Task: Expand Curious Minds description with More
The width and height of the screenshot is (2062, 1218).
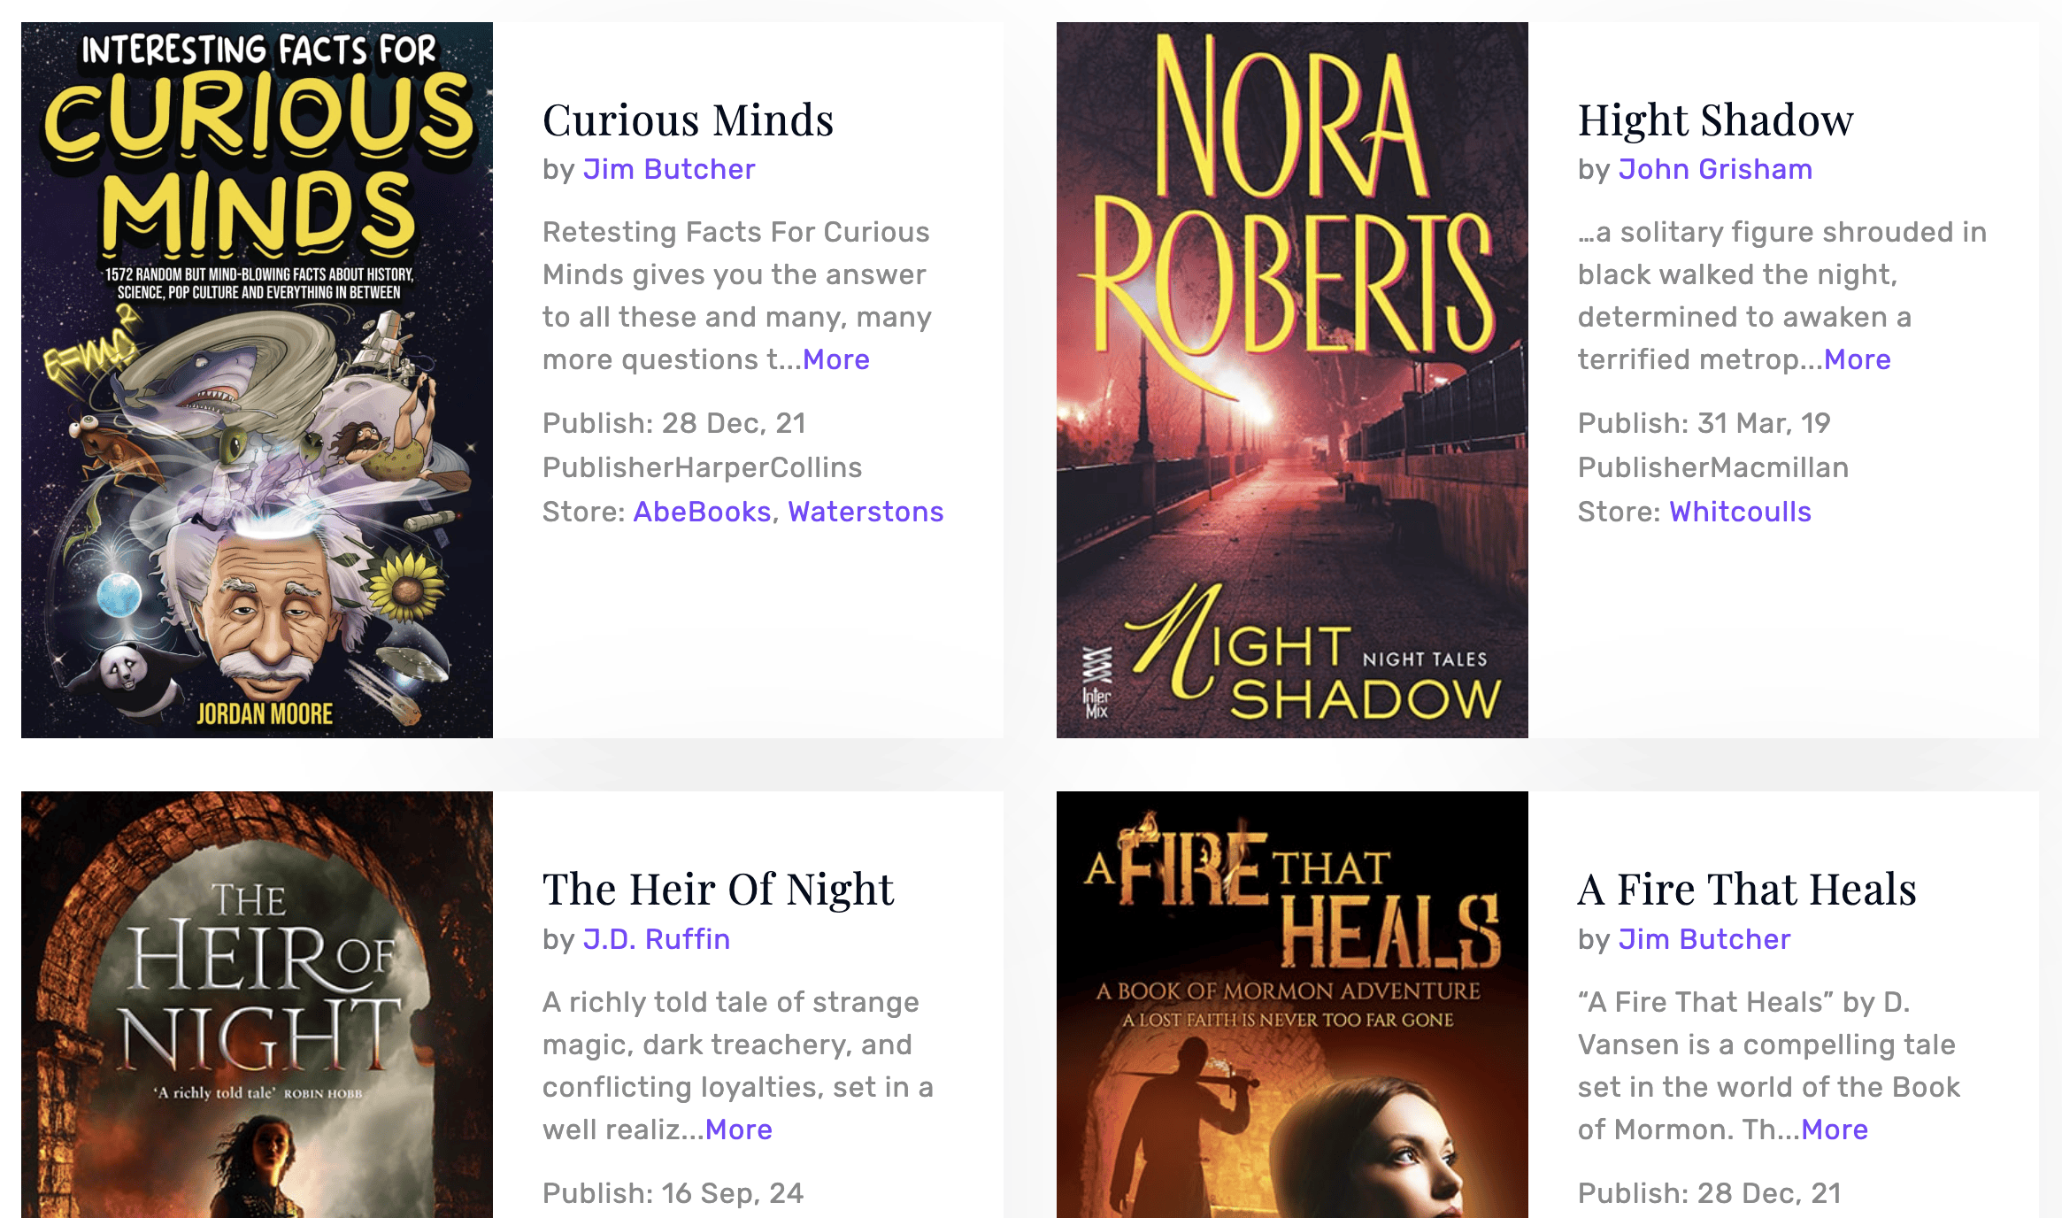Action: pos(836,359)
